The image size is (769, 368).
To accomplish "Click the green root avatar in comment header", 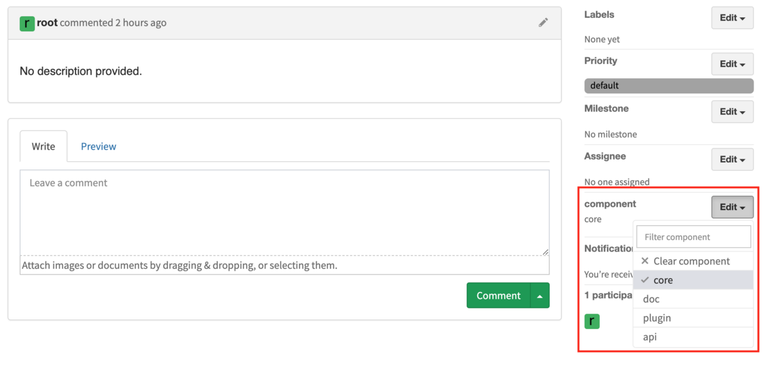I will point(27,24).
